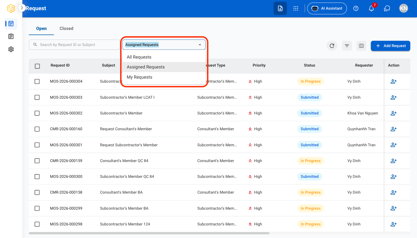Click 'Consultant's Member BA' subject

click(121, 192)
